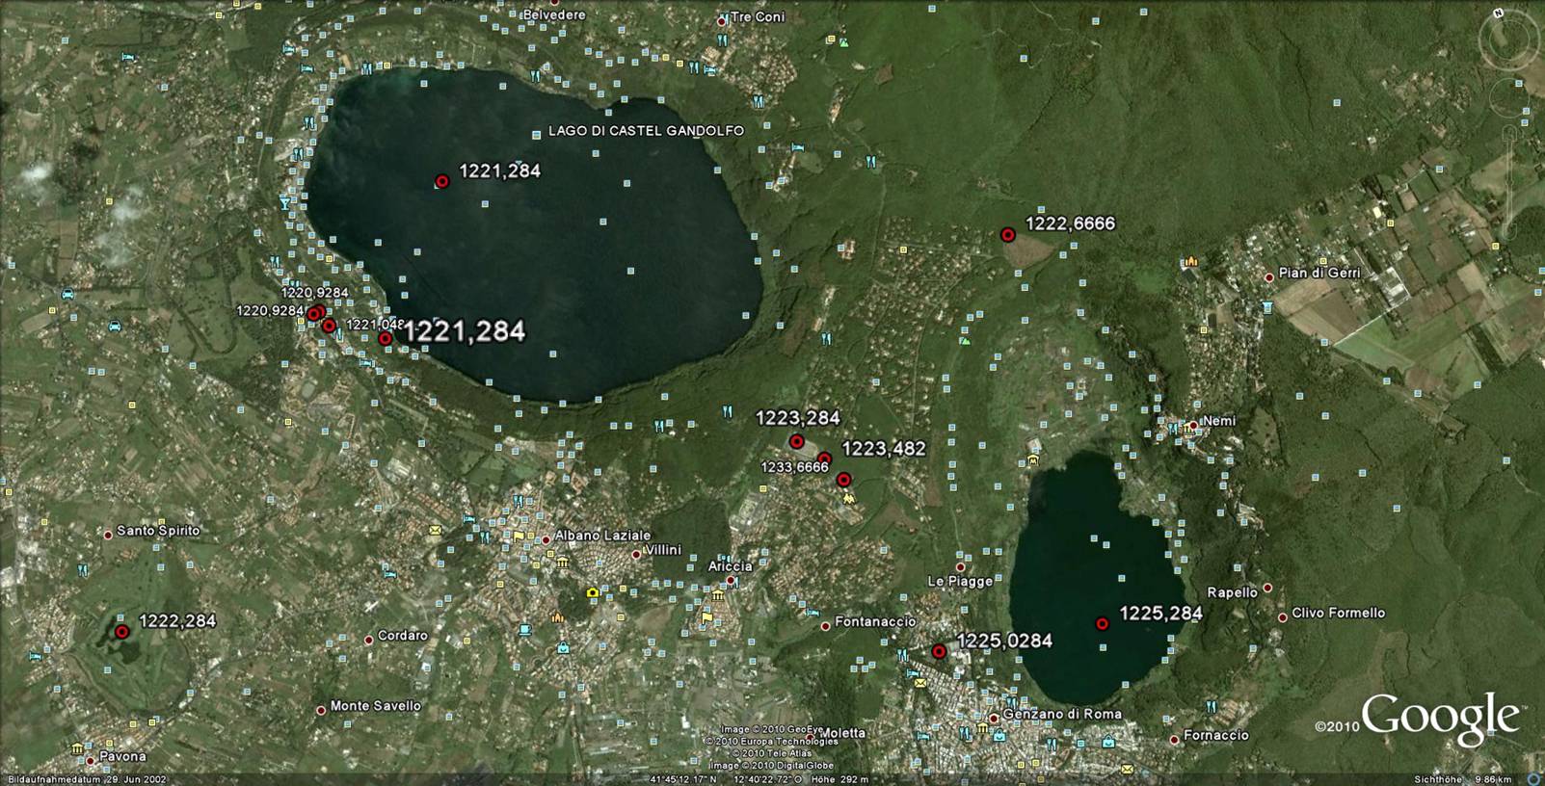Open the red placemark labeled 1225,0284
The width and height of the screenshot is (1545, 786).
(x=939, y=652)
